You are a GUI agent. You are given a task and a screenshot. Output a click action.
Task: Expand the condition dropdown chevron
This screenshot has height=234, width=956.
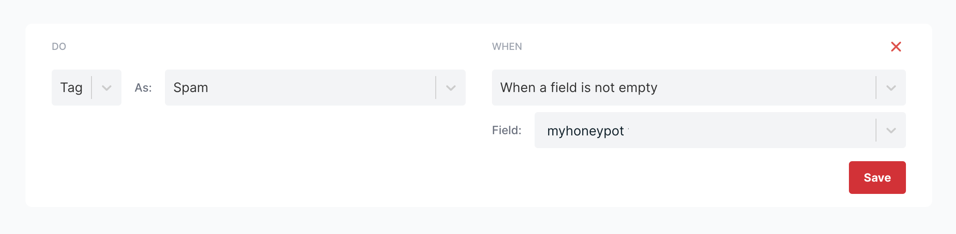(x=891, y=88)
